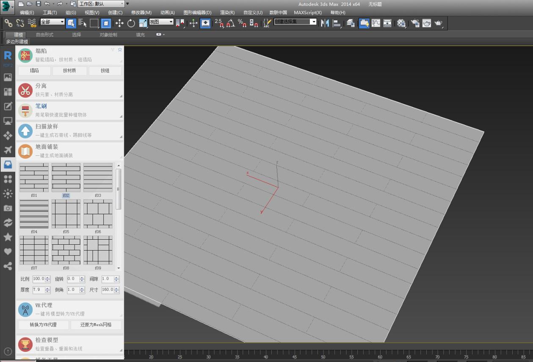Open the Material Editor
The height and width of the screenshot is (362, 533).
pyautogui.click(x=401, y=23)
